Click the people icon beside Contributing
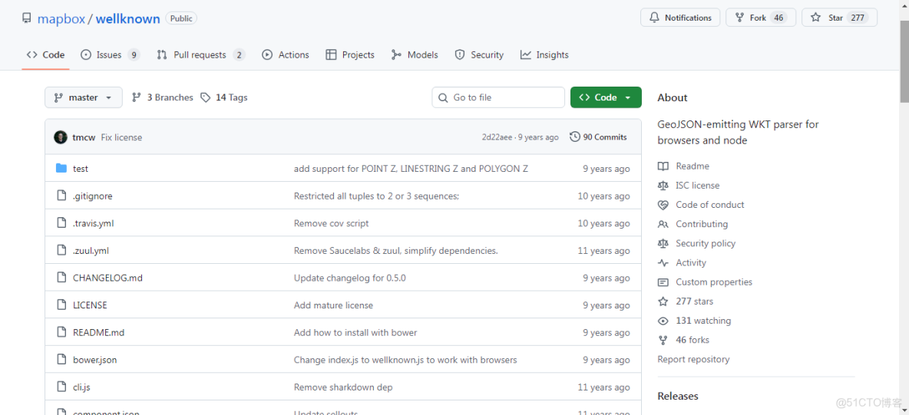The width and height of the screenshot is (909, 415). [663, 224]
